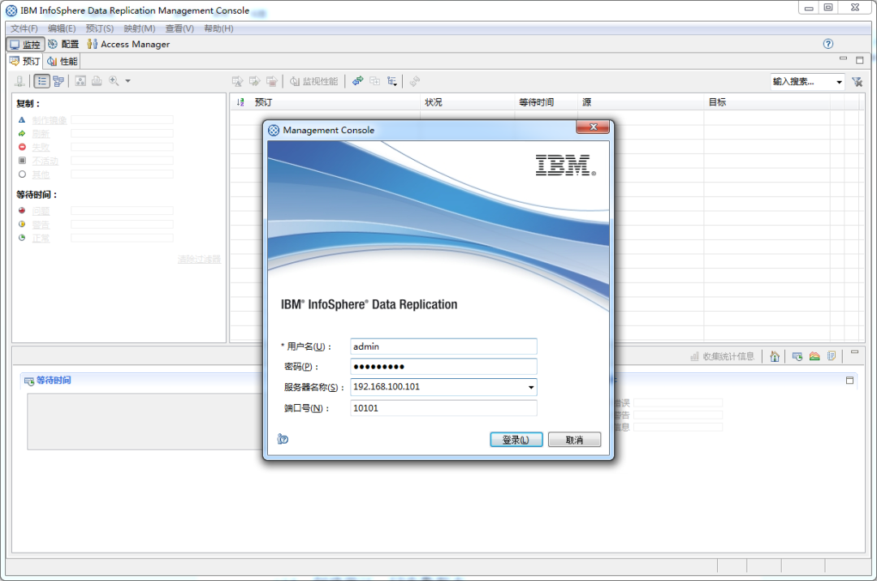The image size is (877, 581).
Task: Open the 输入搜索 search combo box
Action: (808, 82)
